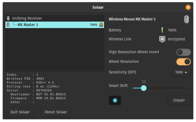Click the 'Other' line in device info
The height and width of the screenshot is (122, 196).
pos(22,102)
